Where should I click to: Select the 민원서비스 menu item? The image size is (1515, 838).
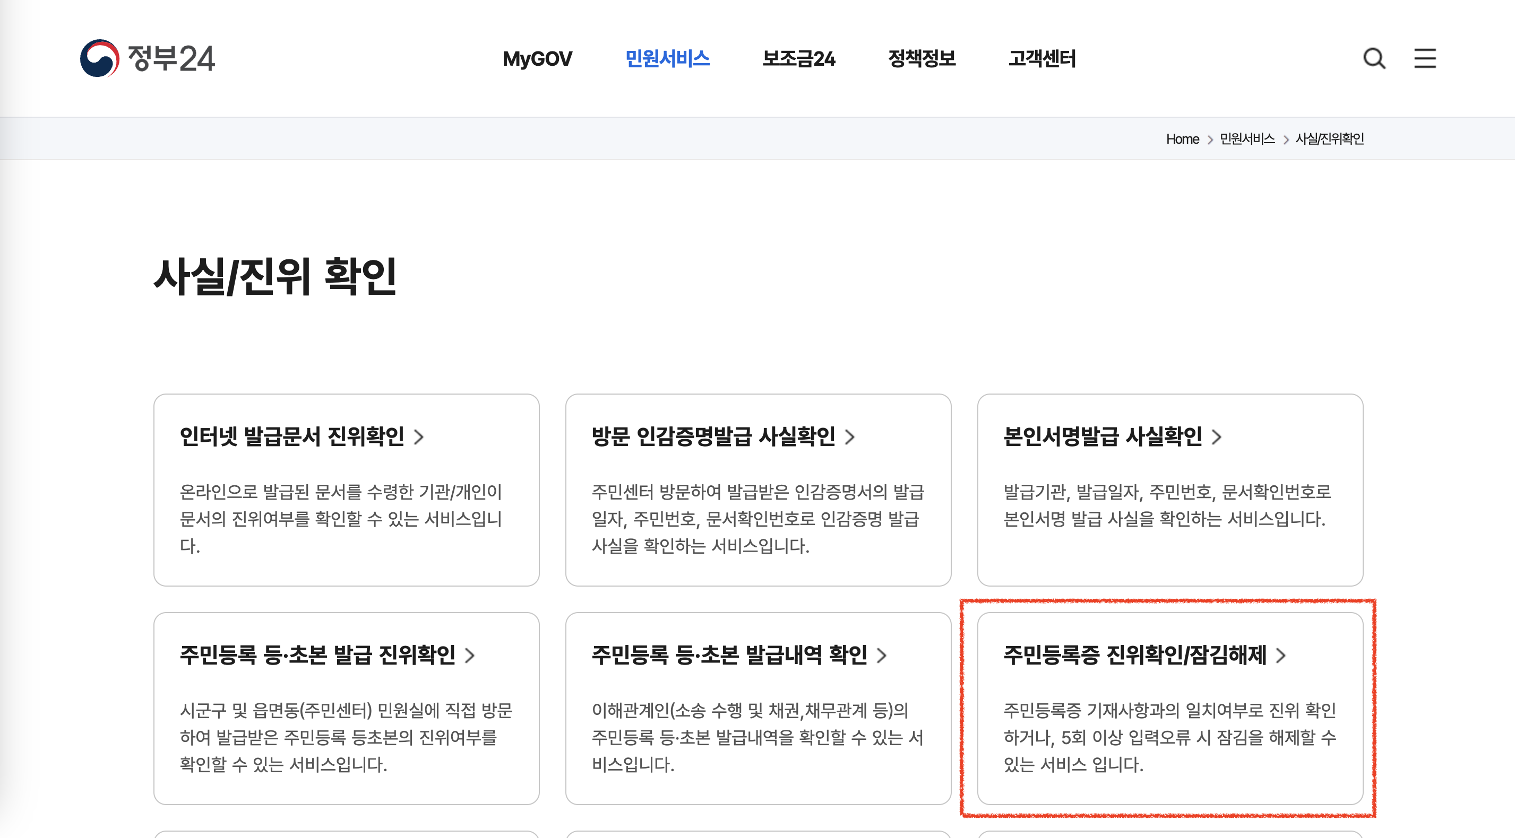click(x=667, y=58)
